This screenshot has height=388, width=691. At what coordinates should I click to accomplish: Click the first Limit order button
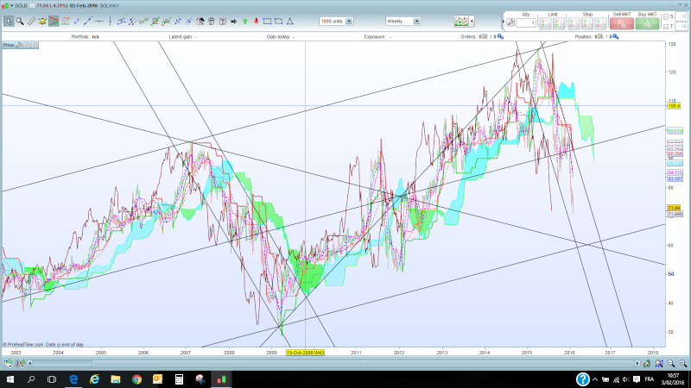pos(545,23)
